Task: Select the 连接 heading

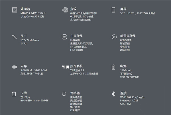Action: (123, 93)
